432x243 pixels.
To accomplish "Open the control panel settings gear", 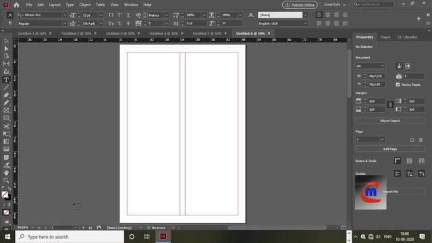I will tap(428, 15).
